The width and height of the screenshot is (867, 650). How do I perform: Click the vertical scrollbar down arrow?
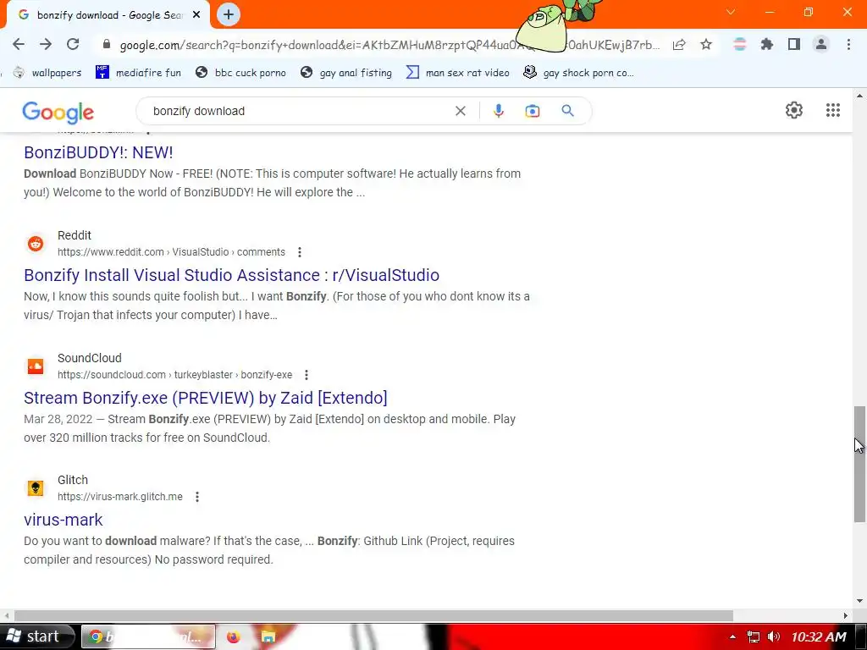coord(859,602)
